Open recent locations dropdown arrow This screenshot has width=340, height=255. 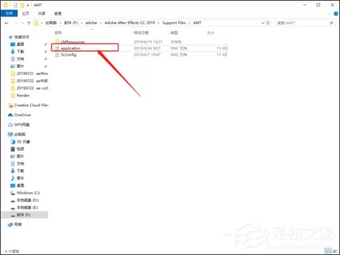point(22,23)
